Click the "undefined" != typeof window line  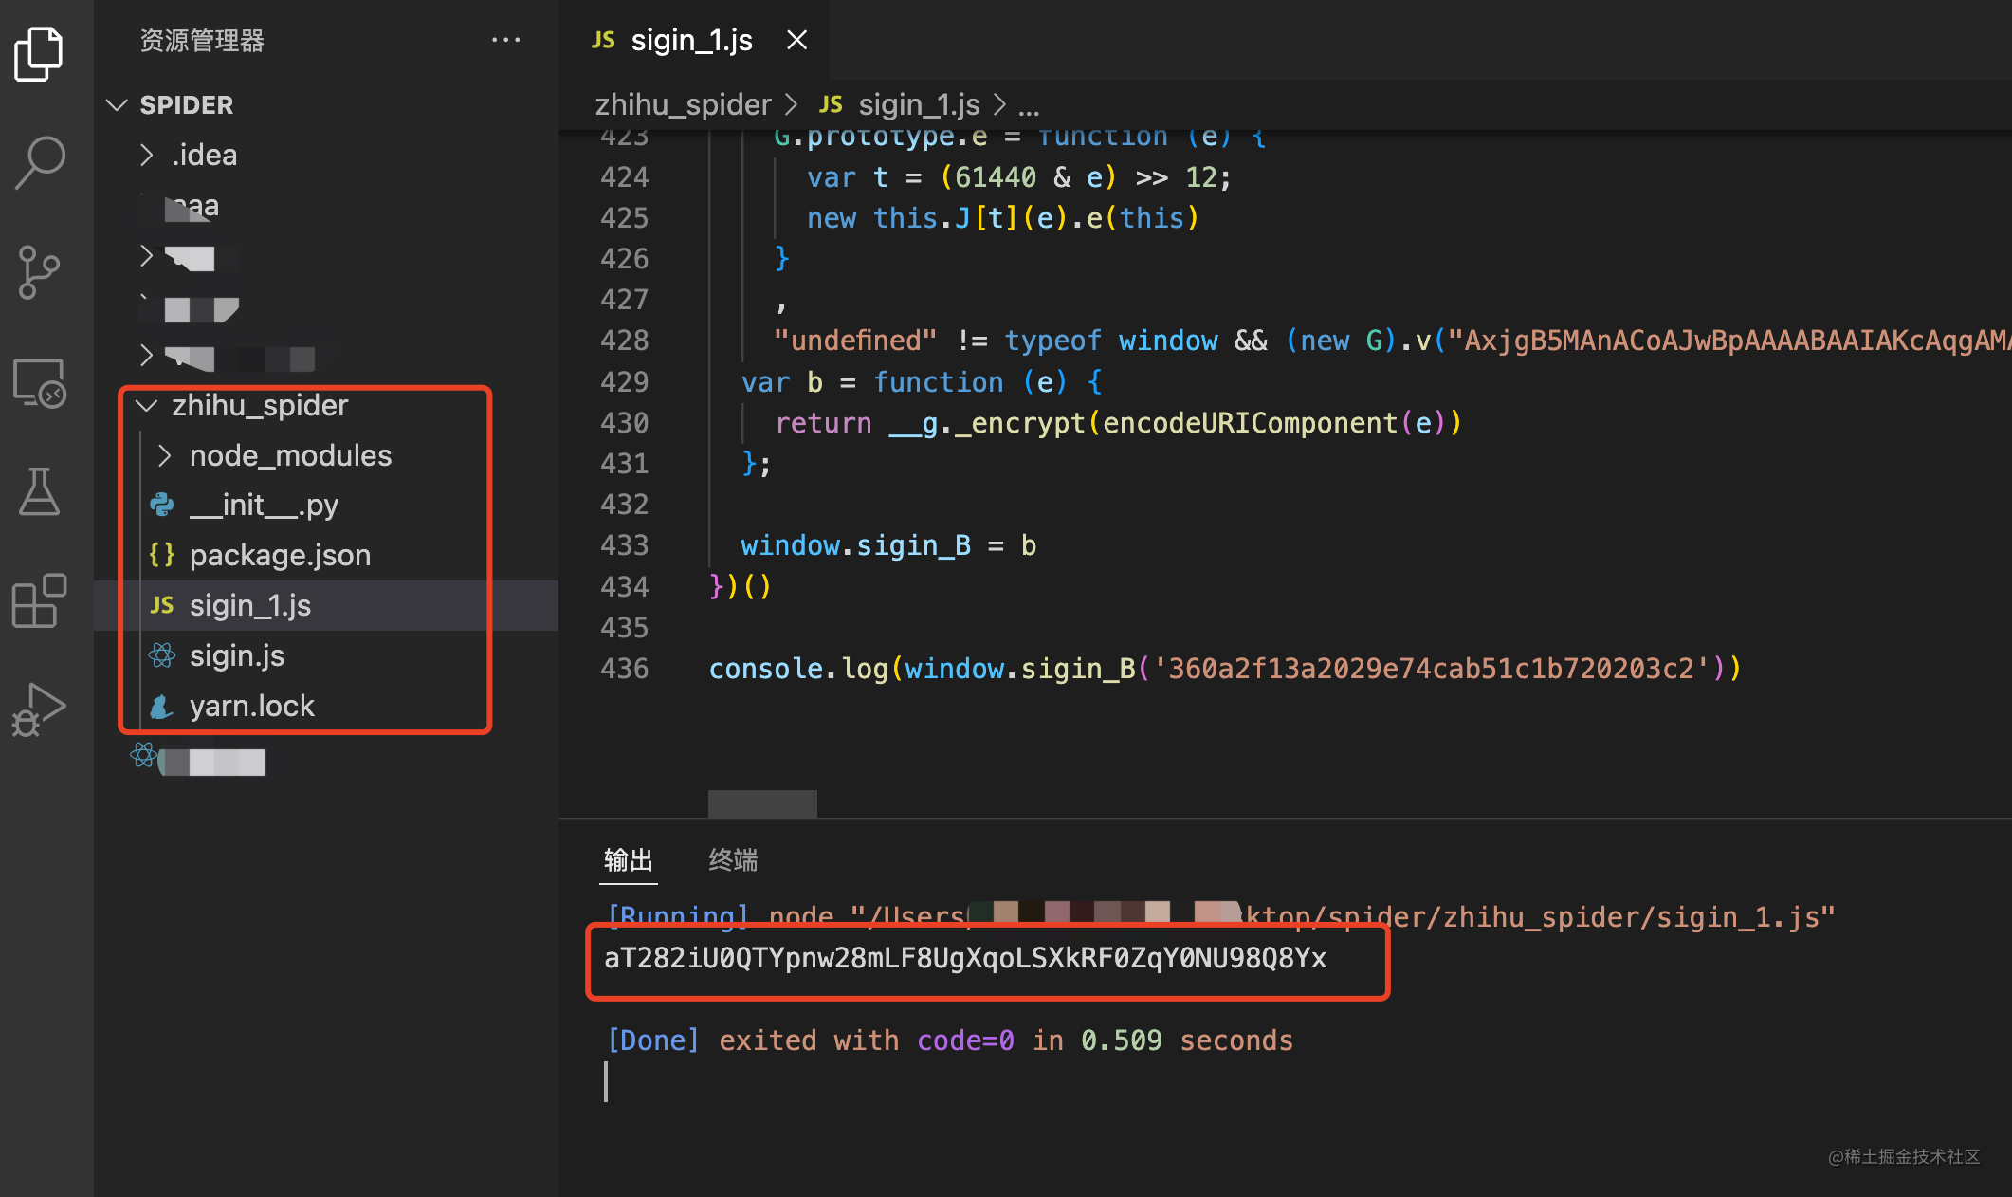[1392, 341]
